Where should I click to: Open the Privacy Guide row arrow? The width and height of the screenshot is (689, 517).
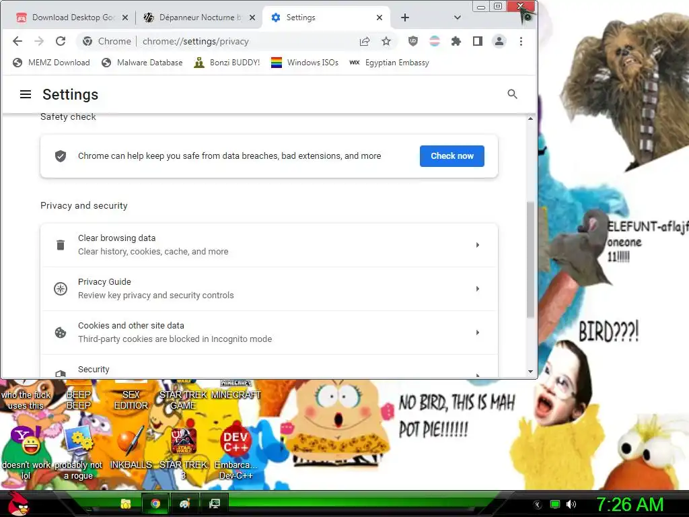[x=477, y=289]
